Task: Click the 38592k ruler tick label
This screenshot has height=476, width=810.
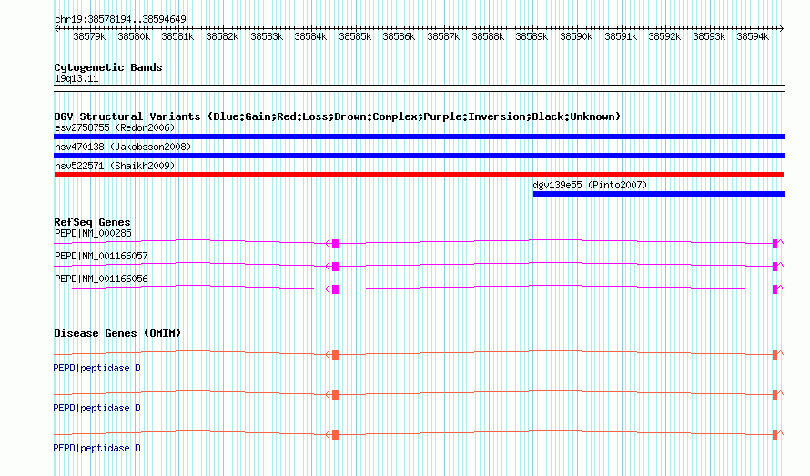Action: [x=664, y=36]
